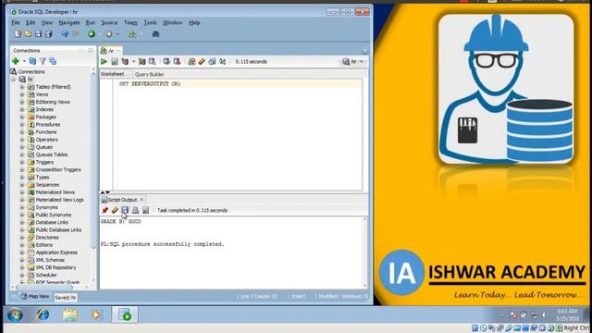
Task: Click the green plus New Connection icon
Action: click(x=16, y=61)
